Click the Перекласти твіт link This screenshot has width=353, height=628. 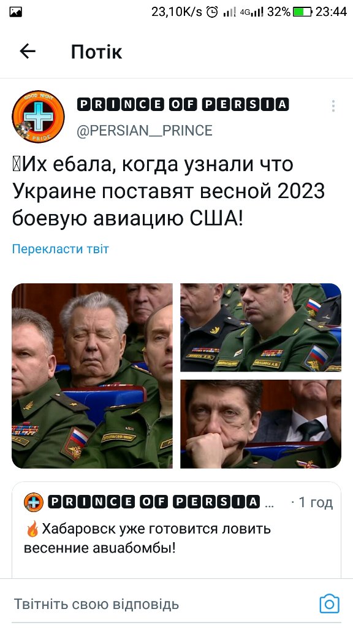[61, 249]
